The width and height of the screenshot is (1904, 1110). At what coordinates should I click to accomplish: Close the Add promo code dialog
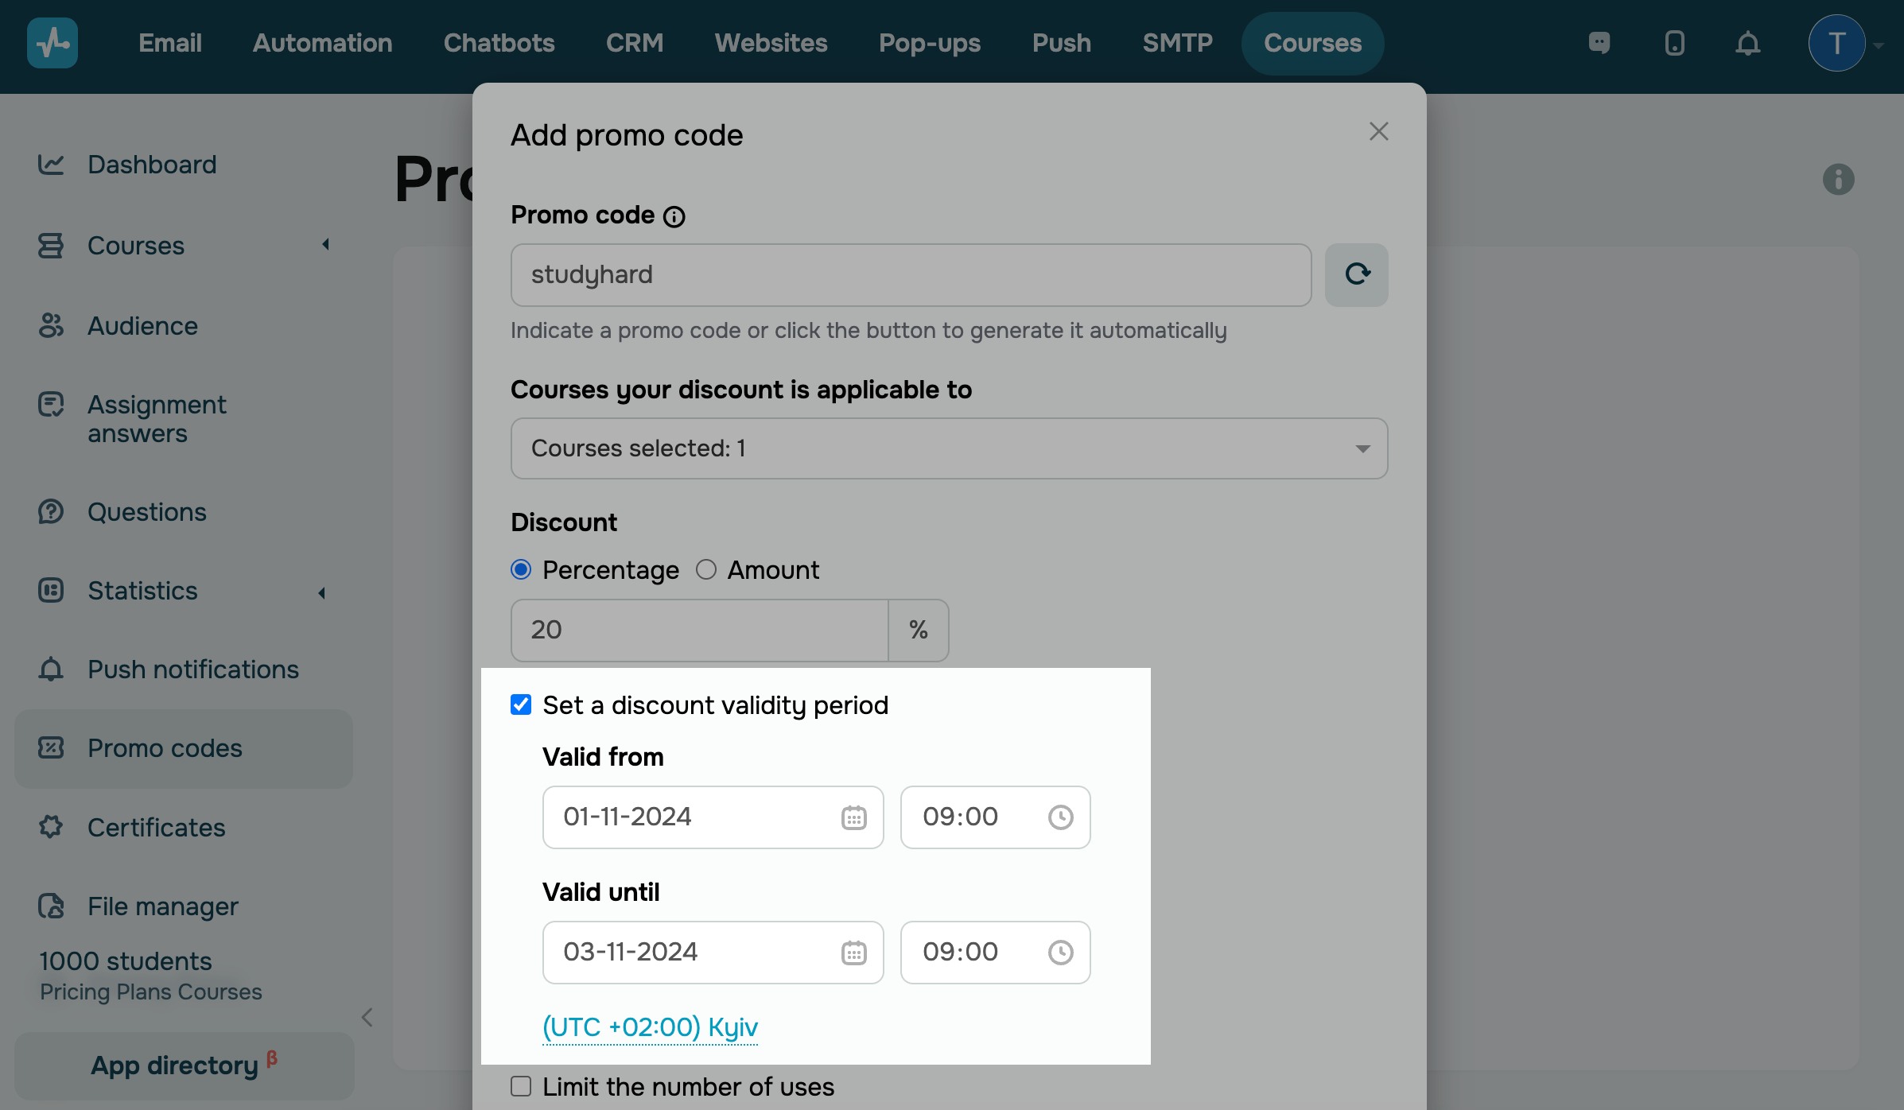1378,131
